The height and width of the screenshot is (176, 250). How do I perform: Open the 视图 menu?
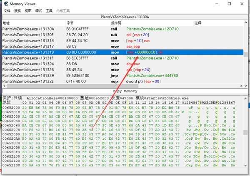tap(28, 11)
